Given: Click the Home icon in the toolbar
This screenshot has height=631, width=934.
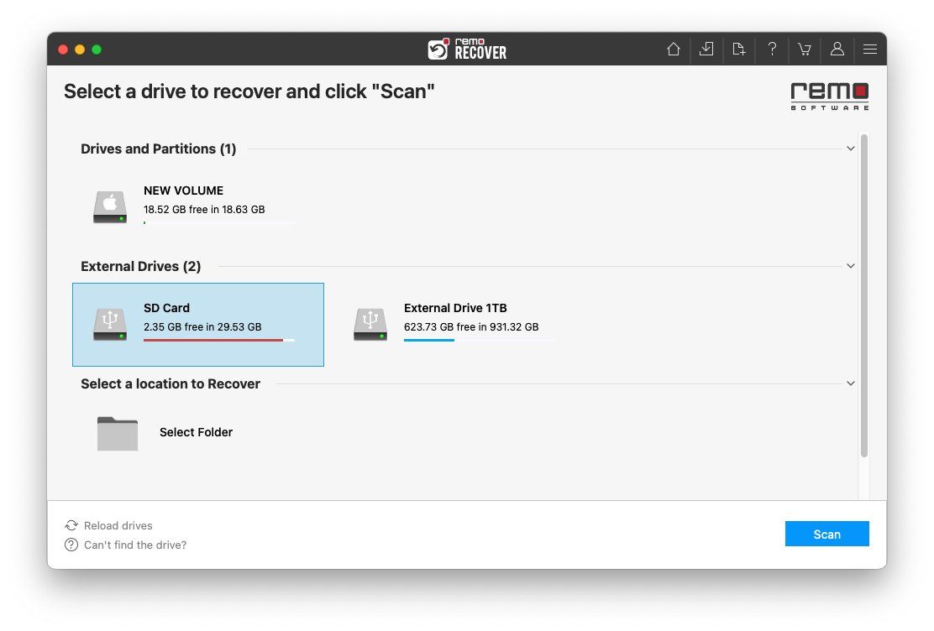Looking at the screenshot, I should tap(673, 50).
